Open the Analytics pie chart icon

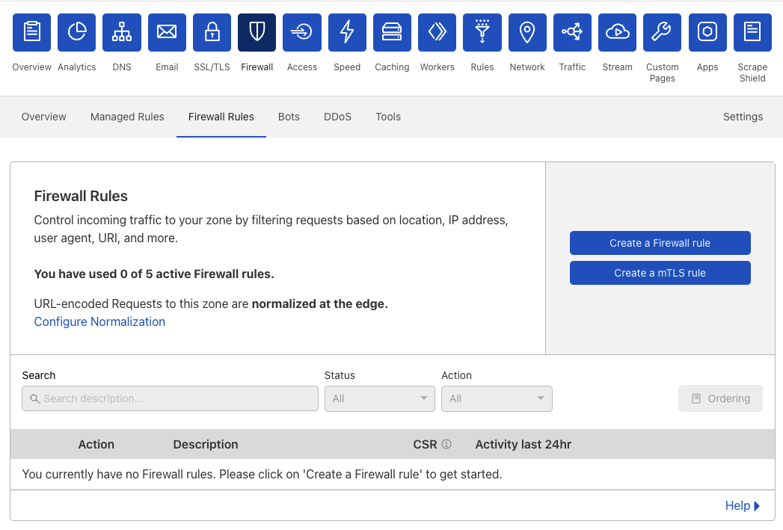[x=76, y=32]
